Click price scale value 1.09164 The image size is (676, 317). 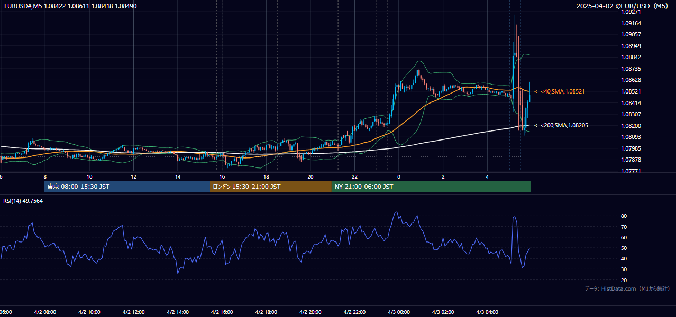click(x=631, y=23)
